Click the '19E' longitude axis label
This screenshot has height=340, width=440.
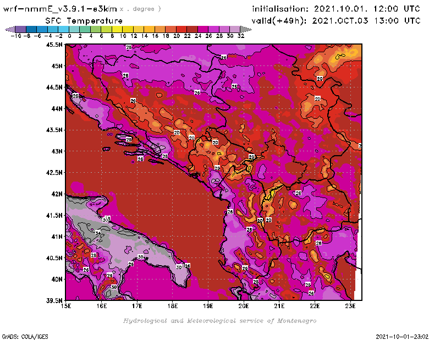208,306
